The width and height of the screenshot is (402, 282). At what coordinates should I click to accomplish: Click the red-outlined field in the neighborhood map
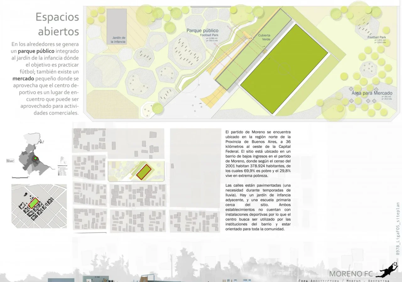[144, 171]
